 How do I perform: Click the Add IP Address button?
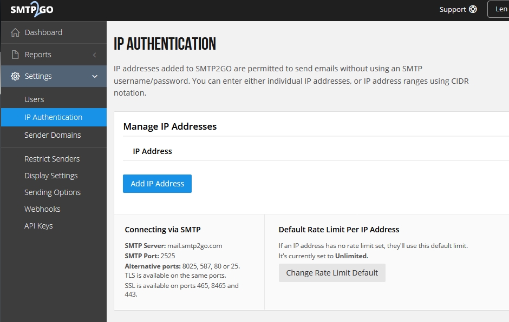click(157, 183)
